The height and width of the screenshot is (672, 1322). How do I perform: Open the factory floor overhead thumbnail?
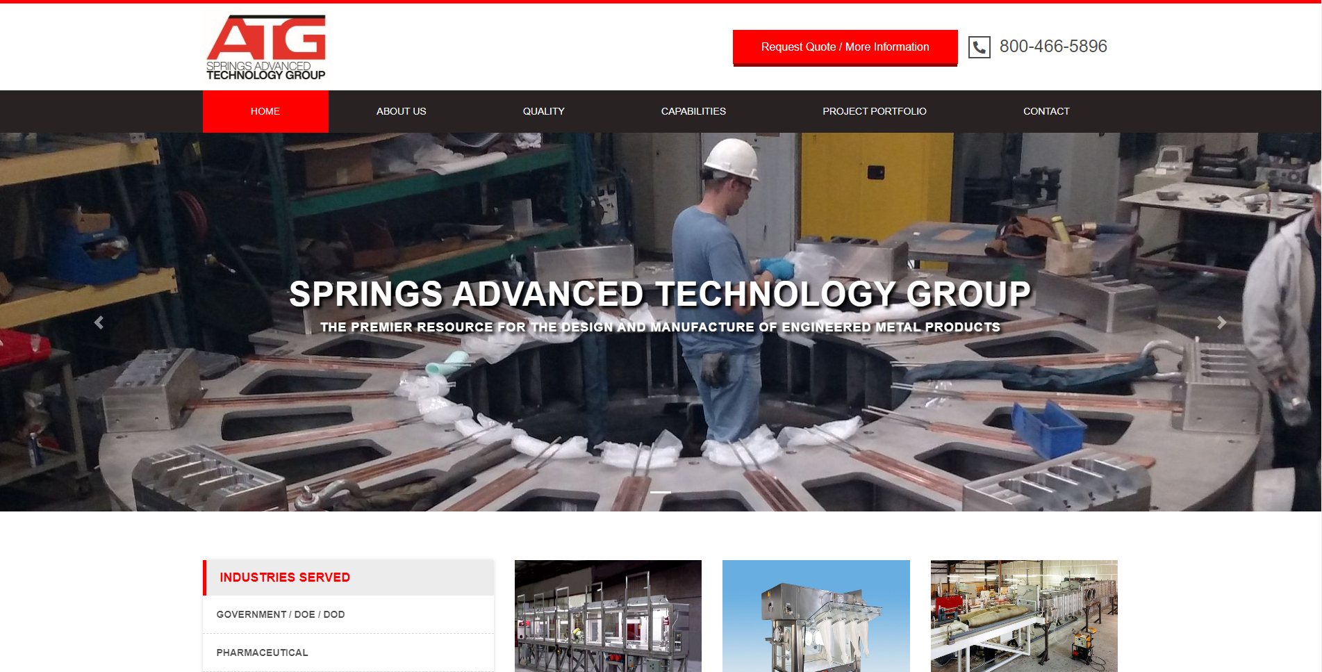click(x=1024, y=616)
